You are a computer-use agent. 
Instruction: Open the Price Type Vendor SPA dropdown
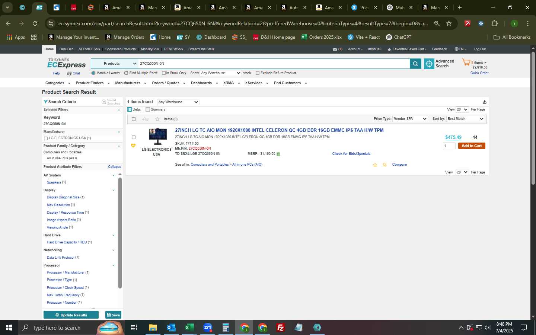click(x=410, y=119)
